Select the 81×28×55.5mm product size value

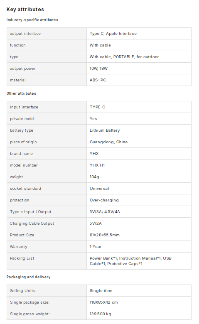(105, 235)
